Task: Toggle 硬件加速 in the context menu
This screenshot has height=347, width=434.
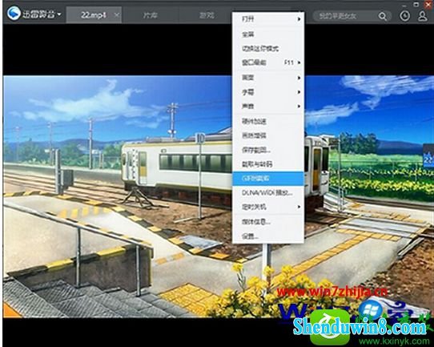Action: 268,121
